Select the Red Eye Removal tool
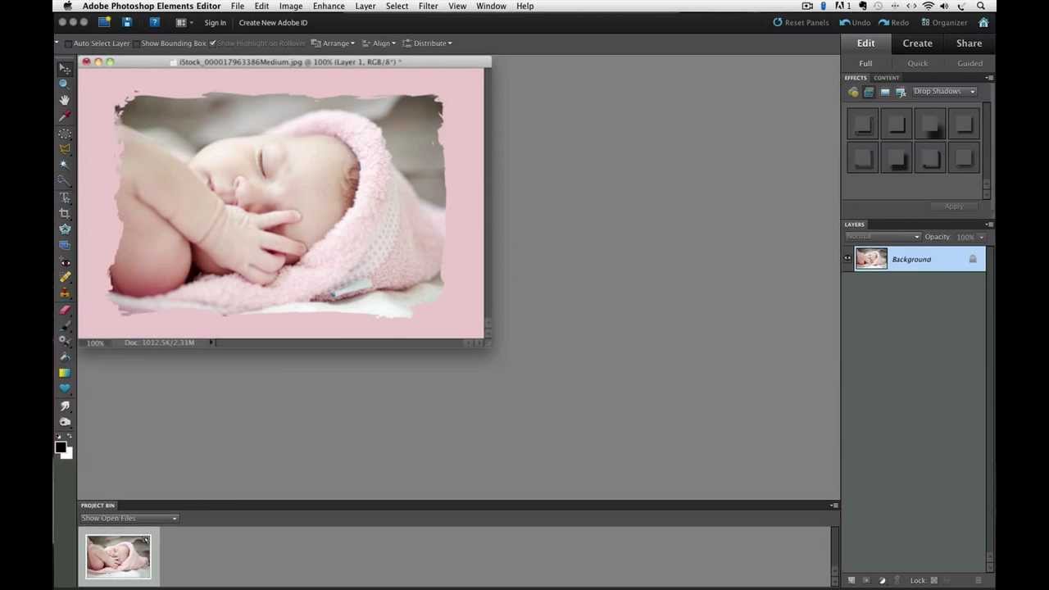The image size is (1049, 590). pyautogui.click(x=65, y=262)
